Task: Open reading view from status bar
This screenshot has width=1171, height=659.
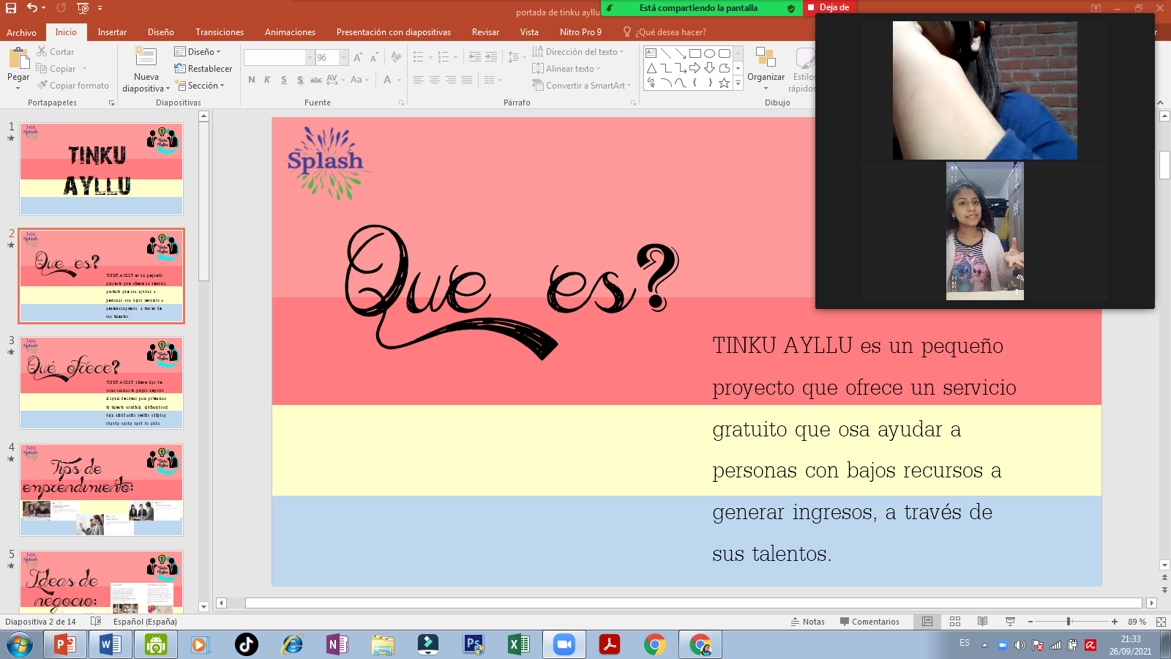Action: [x=982, y=622]
